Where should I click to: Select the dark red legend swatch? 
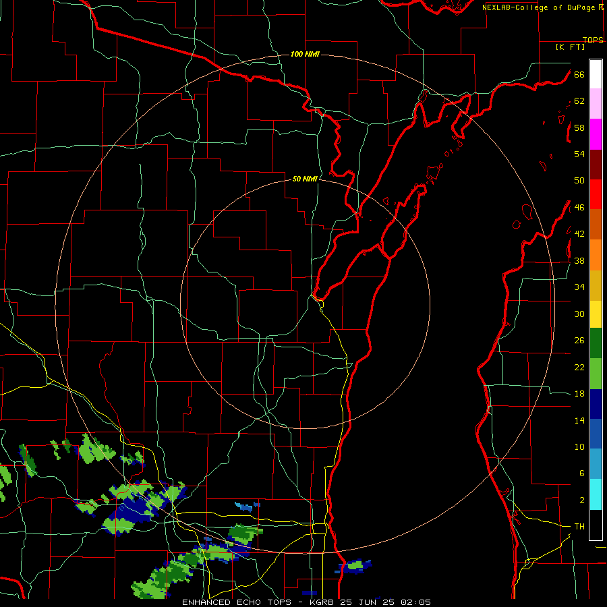pyautogui.click(x=596, y=165)
